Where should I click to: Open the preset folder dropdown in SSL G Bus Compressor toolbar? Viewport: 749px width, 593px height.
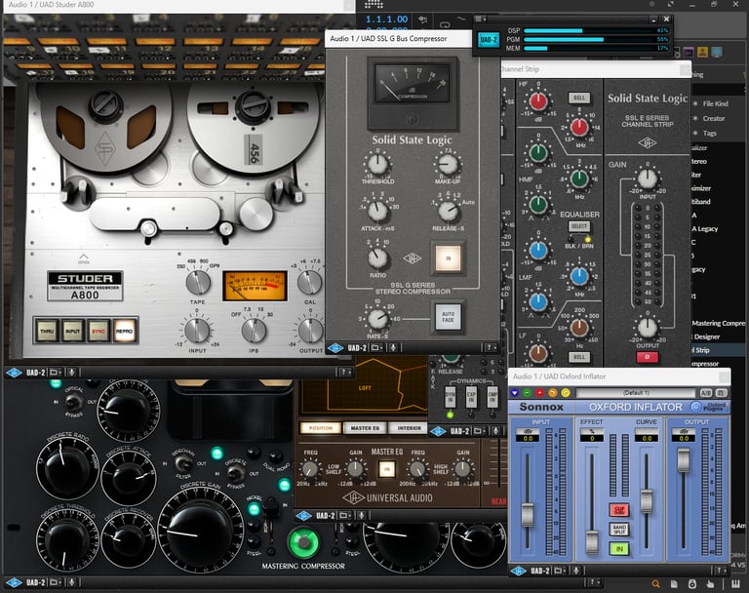pos(376,348)
